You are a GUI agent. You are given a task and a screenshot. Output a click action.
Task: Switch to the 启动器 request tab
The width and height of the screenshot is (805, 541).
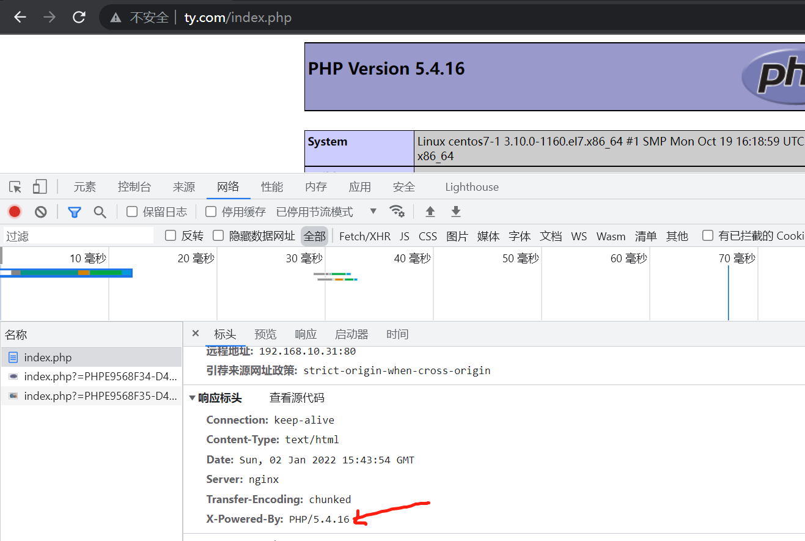pyautogui.click(x=351, y=334)
